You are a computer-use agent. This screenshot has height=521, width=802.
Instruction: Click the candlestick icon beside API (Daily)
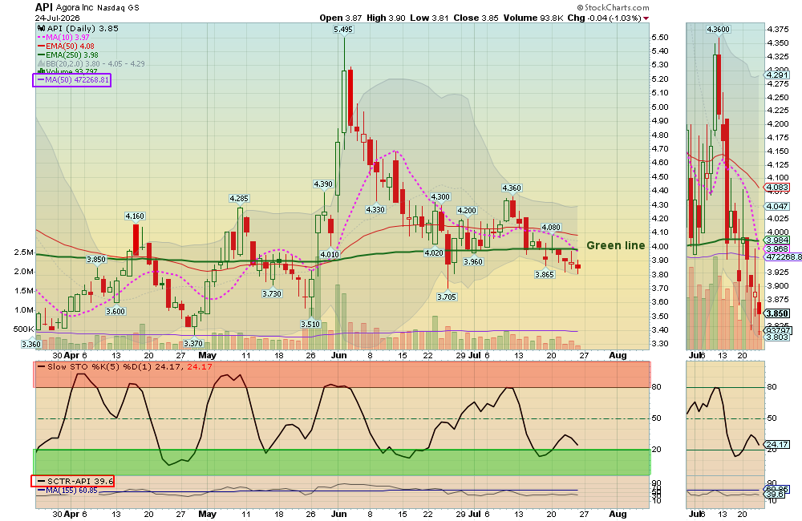[x=41, y=29]
